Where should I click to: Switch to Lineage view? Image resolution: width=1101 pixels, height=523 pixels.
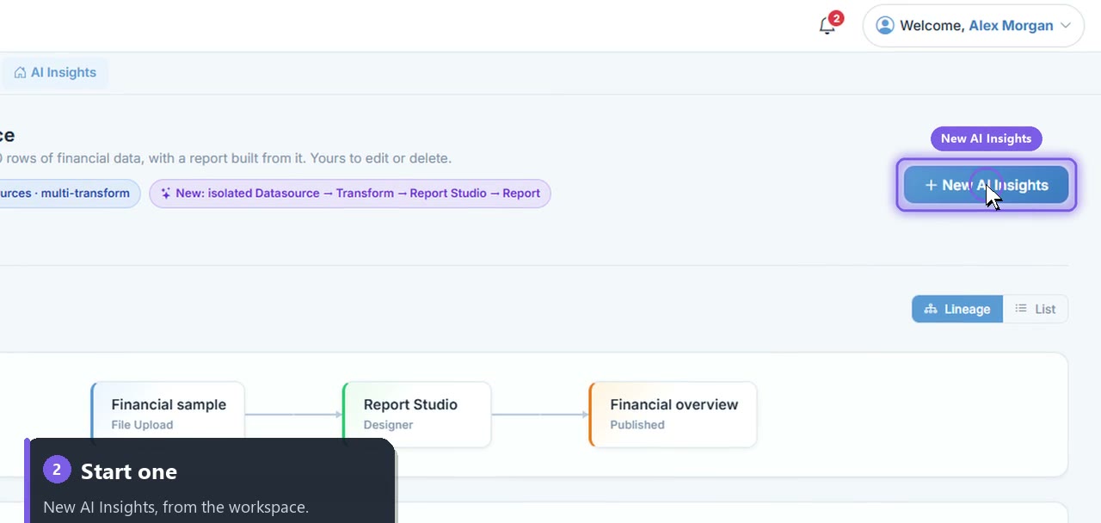956,309
